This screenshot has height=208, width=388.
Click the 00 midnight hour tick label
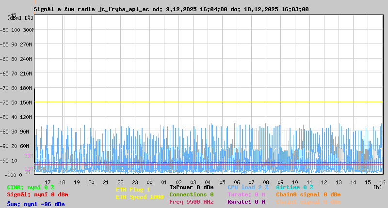click(149, 182)
